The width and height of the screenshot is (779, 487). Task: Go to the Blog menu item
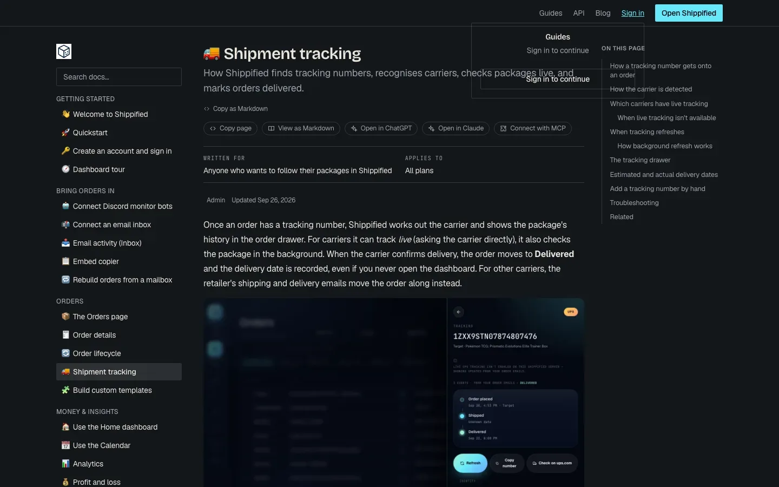[x=603, y=13]
